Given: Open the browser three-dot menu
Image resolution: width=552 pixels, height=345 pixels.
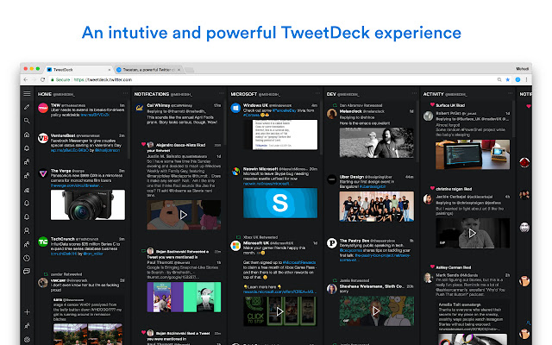Looking at the screenshot, I should [526, 79].
